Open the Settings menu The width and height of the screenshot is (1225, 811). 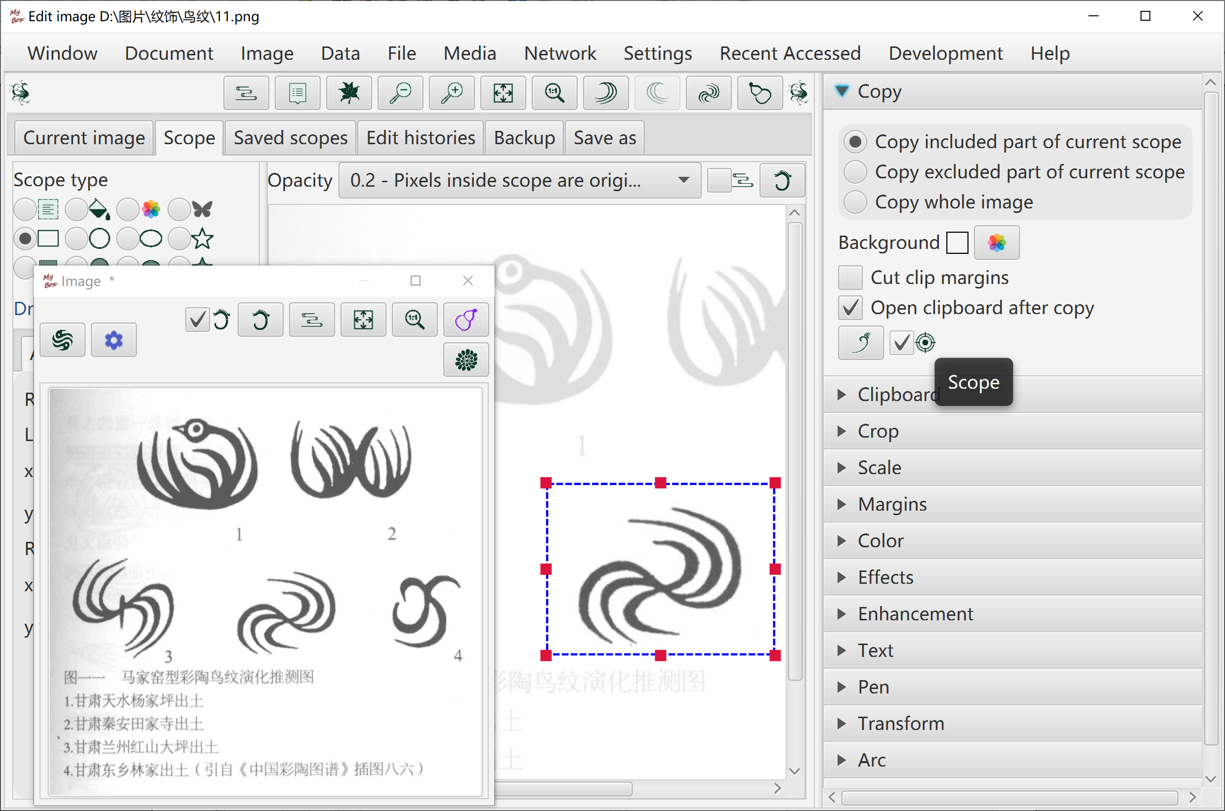point(658,53)
